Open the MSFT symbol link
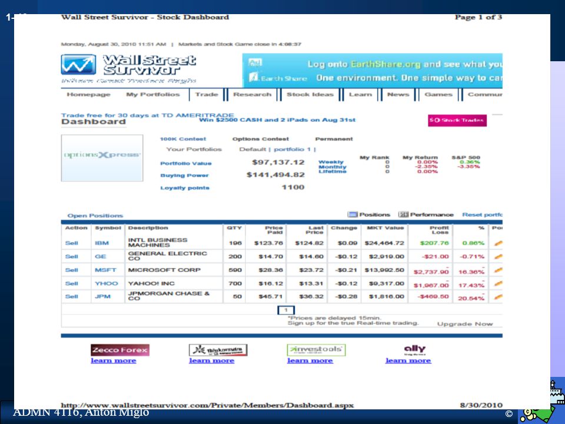The width and height of the screenshot is (565, 424). click(105, 270)
